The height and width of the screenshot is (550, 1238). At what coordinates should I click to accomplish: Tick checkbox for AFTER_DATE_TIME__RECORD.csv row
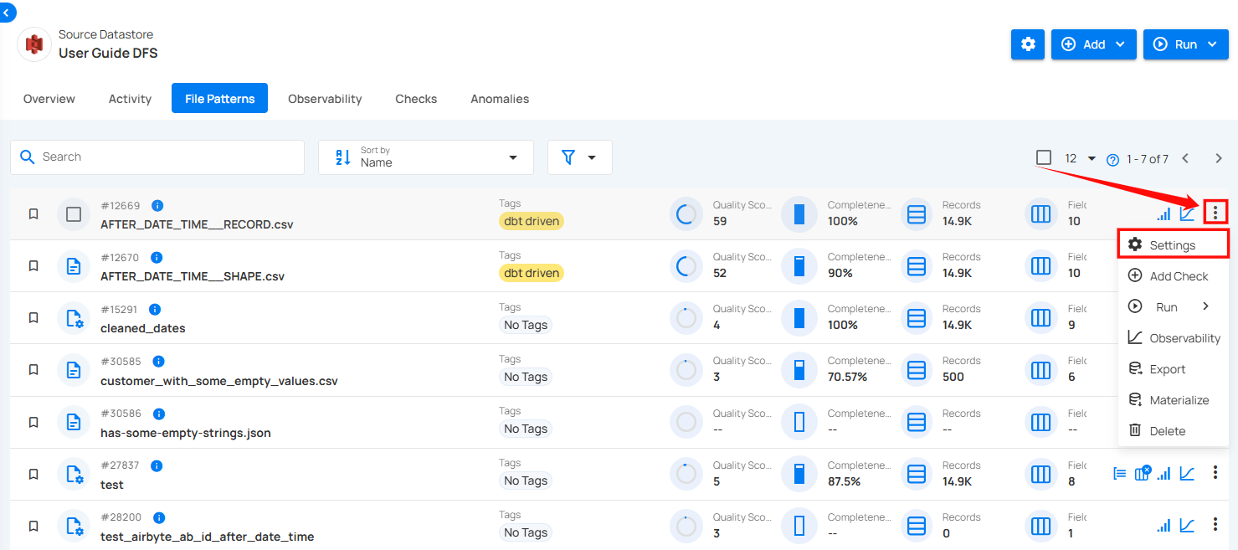(x=74, y=214)
